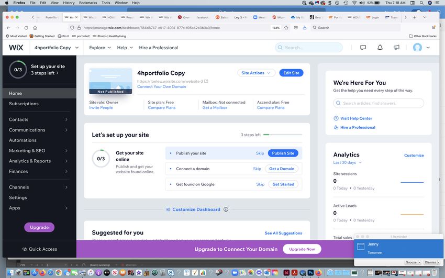Click See All Suggestions link
This screenshot has width=445, height=278.
[x=283, y=233]
